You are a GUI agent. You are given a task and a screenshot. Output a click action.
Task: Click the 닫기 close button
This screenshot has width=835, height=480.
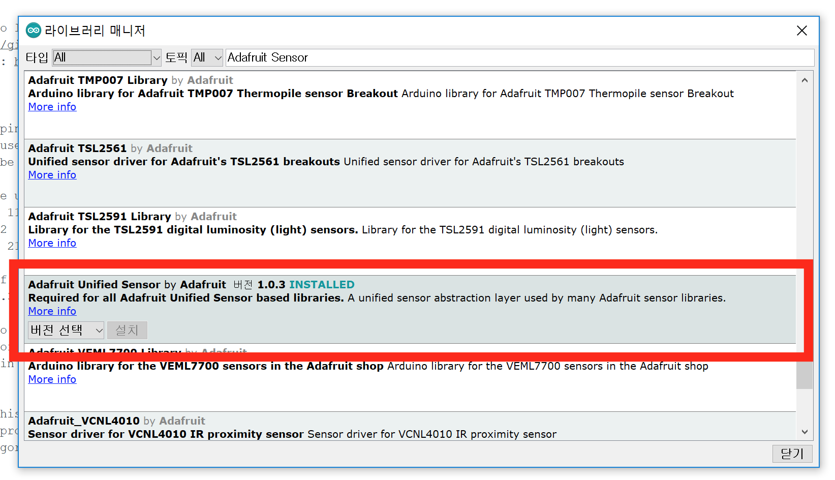coord(792,454)
